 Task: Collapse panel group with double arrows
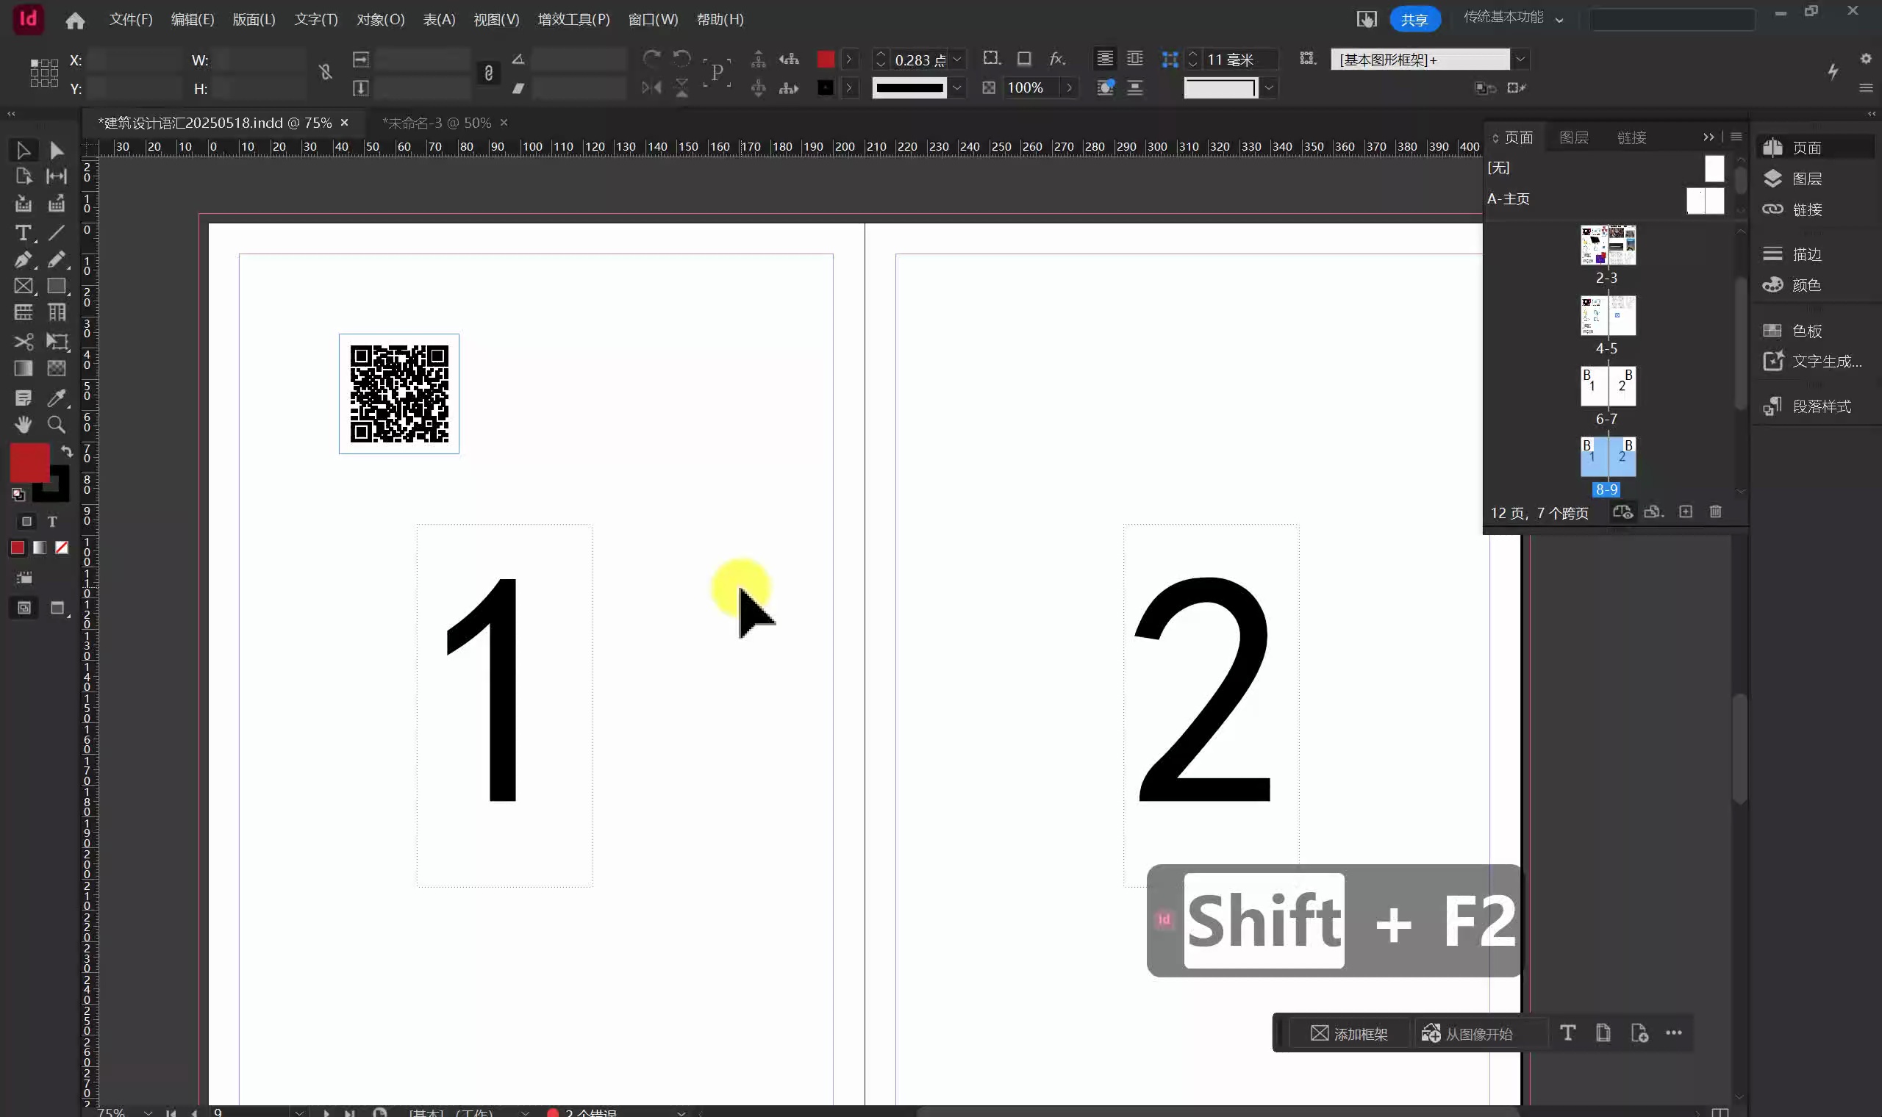[1708, 137]
